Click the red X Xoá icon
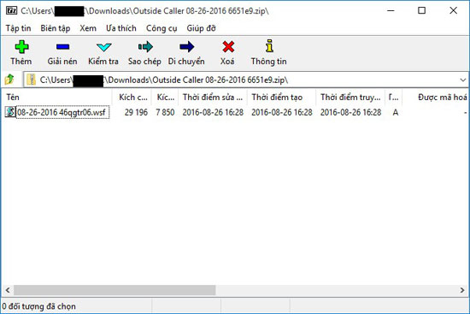This screenshot has height=314, width=470. pos(228,47)
